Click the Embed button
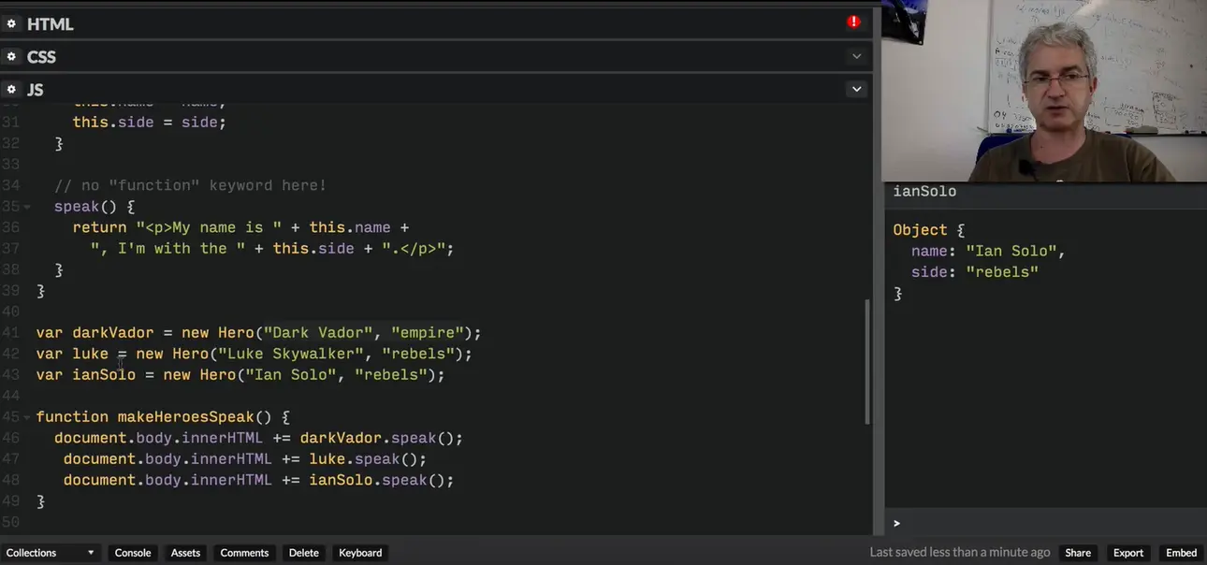Image resolution: width=1207 pixels, height=565 pixels. coord(1182,553)
